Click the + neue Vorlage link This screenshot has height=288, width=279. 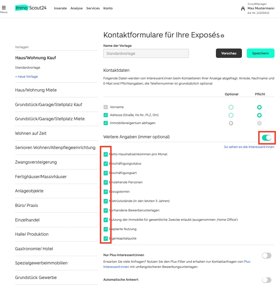tap(26, 76)
